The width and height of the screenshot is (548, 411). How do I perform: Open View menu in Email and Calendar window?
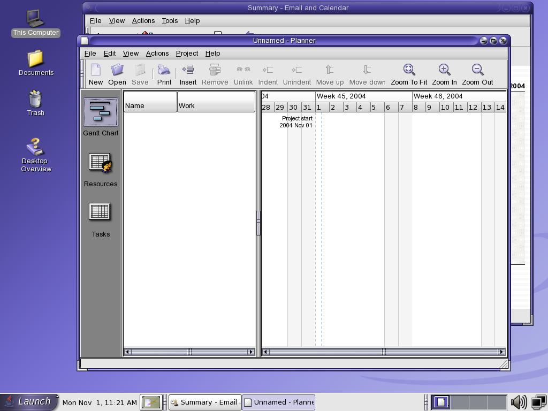(x=117, y=21)
